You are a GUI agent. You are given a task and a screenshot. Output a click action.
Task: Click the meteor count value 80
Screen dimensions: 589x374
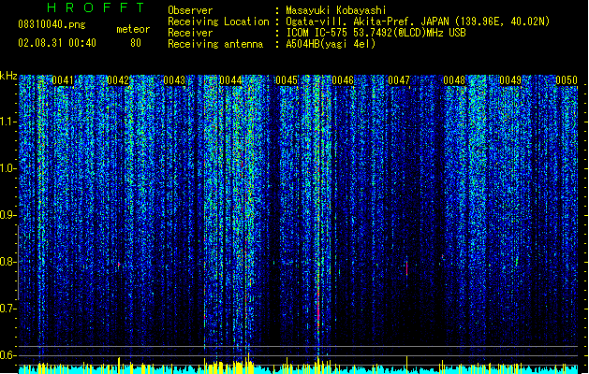[x=136, y=43]
